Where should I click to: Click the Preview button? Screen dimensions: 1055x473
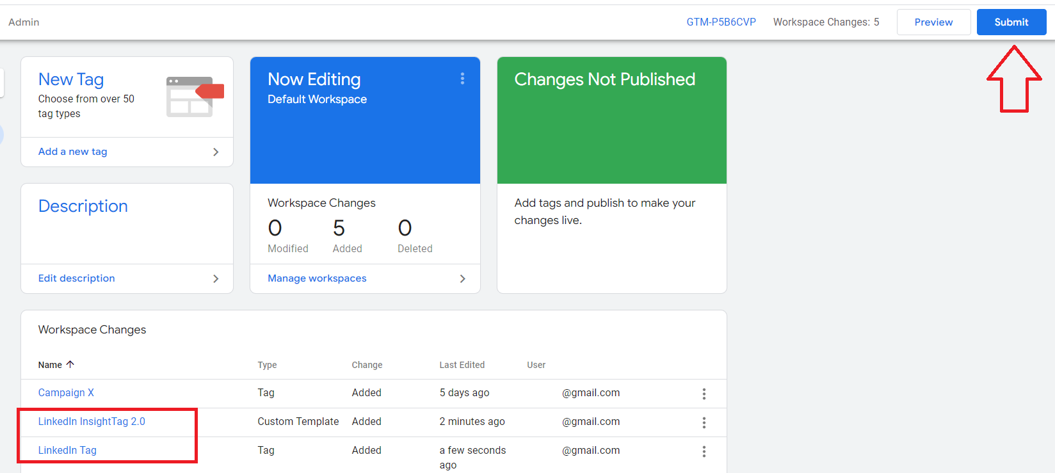[x=933, y=22]
